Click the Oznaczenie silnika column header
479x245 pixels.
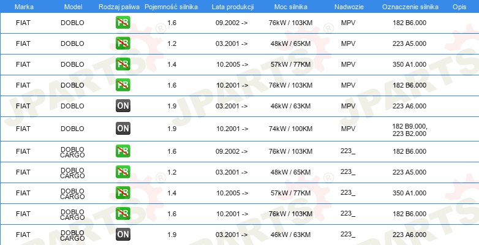[410, 7]
